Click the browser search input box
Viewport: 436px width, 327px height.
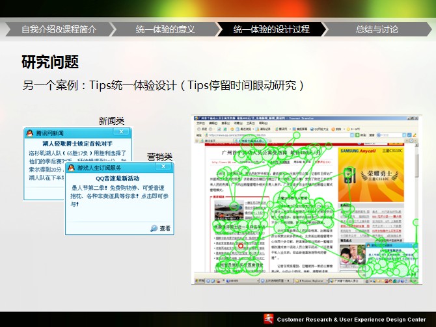[x=390, y=135]
